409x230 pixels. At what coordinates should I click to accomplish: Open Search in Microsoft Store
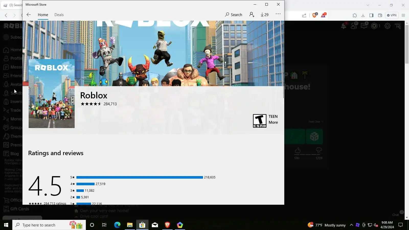pyautogui.click(x=233, y=15)
